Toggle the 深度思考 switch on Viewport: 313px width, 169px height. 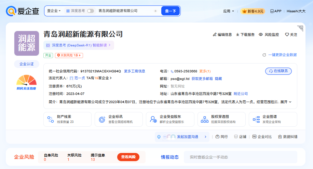tap(91, 11)
